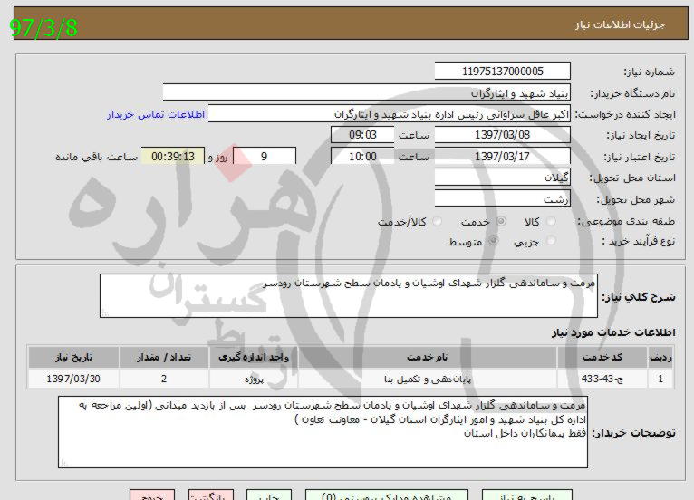Click the نام خدمت column header
694x500 pixels.
[428, 358]
